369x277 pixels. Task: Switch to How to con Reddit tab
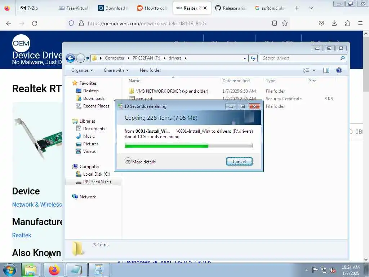pyautogui.click(x=152, y=8)
